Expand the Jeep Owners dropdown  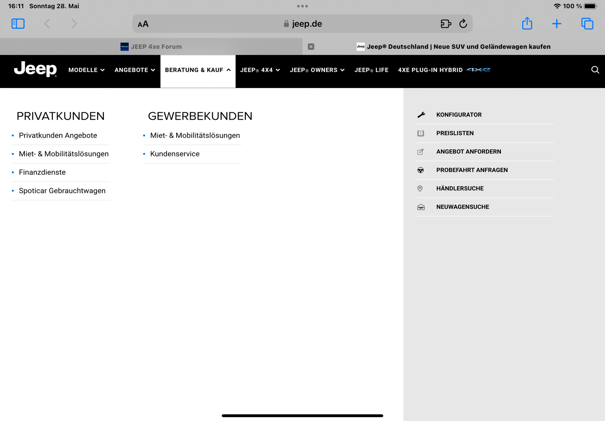click(x=317, y=70)
